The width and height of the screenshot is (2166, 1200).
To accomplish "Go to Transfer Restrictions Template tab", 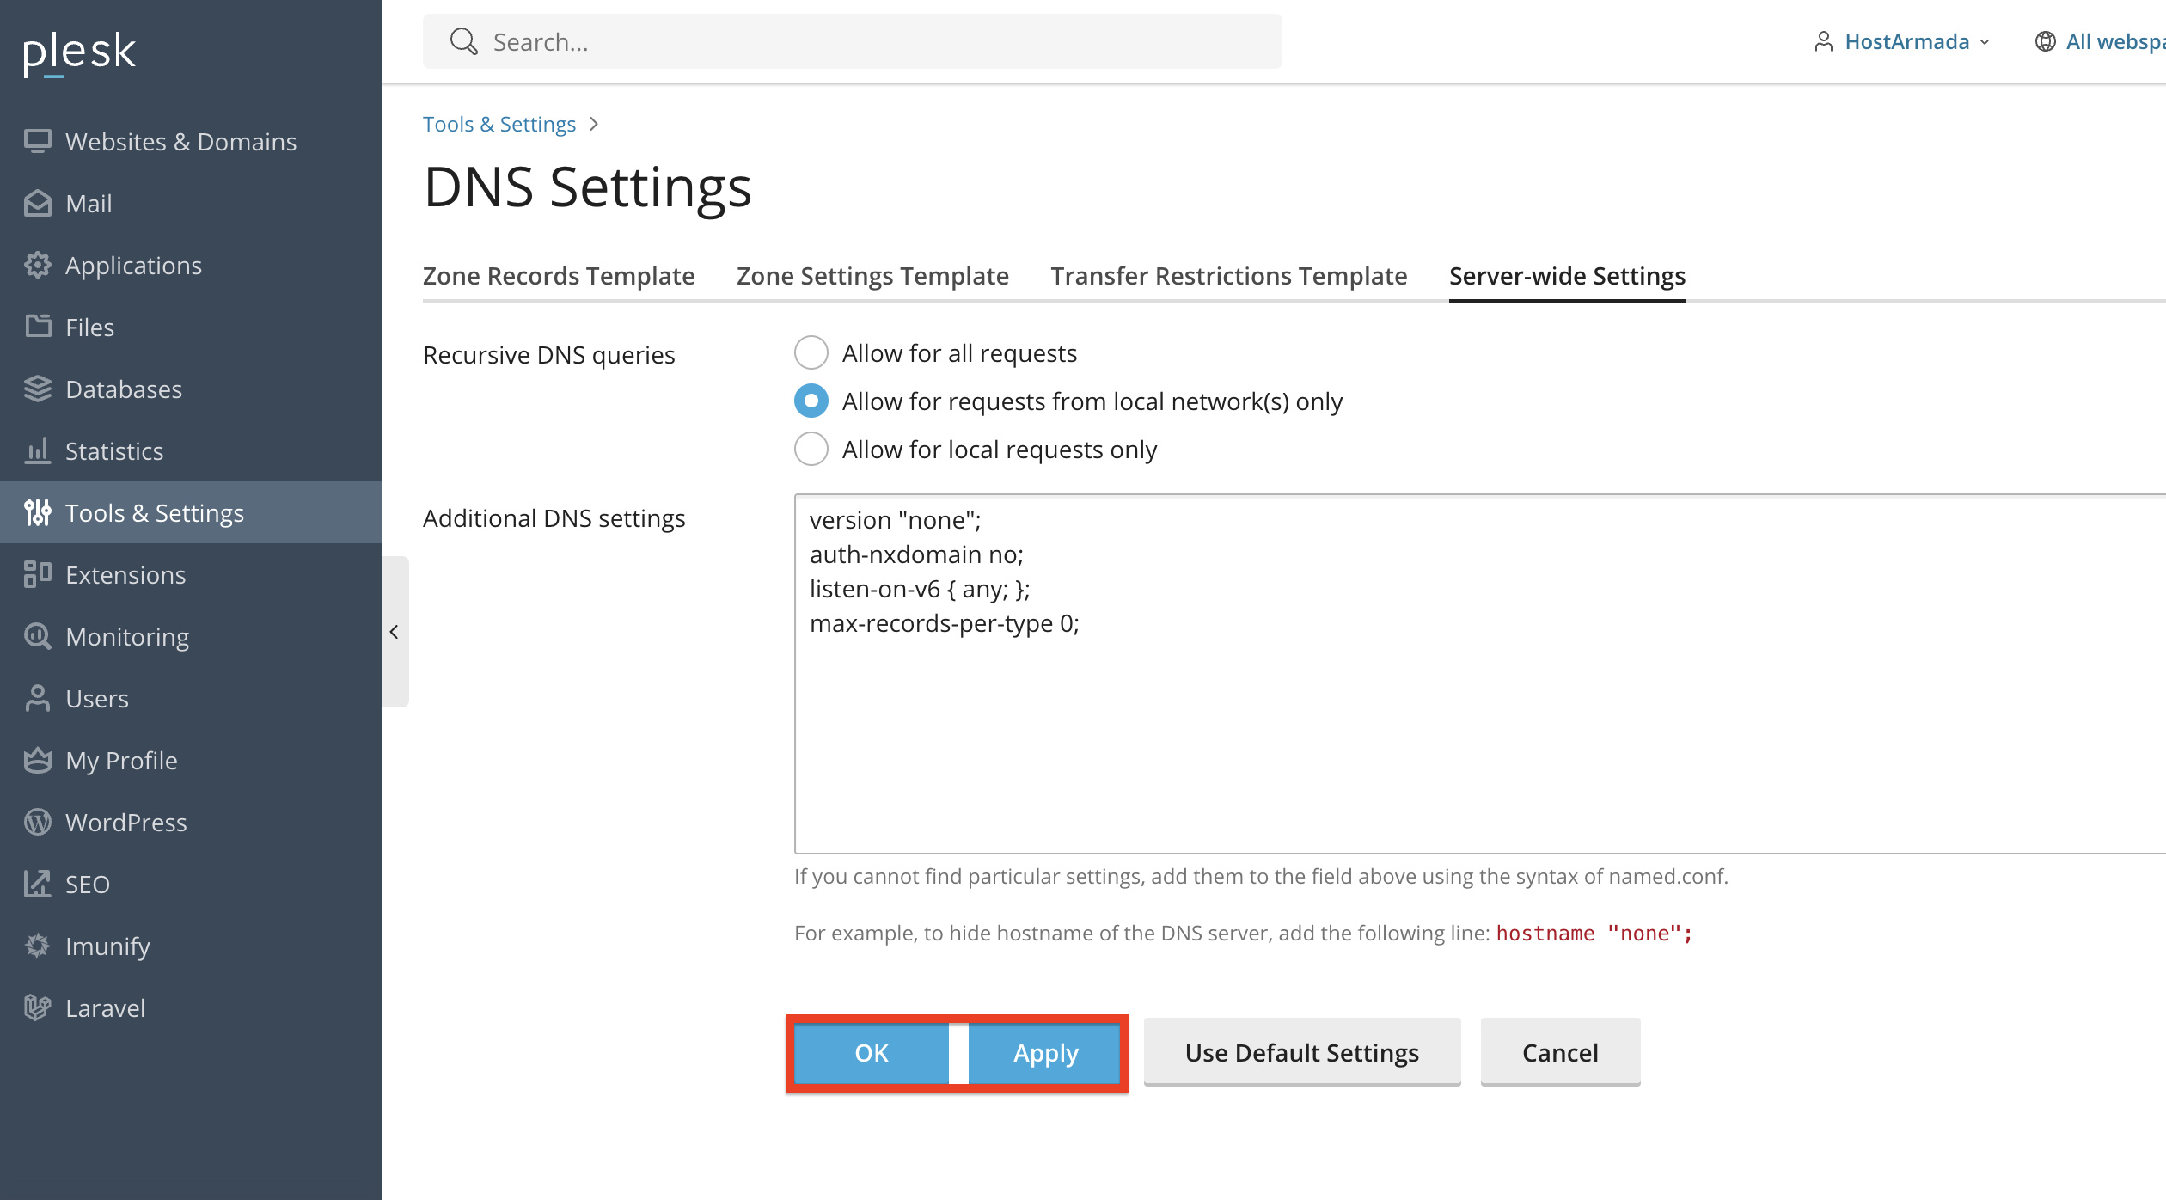I will (x=1229, y=276).
